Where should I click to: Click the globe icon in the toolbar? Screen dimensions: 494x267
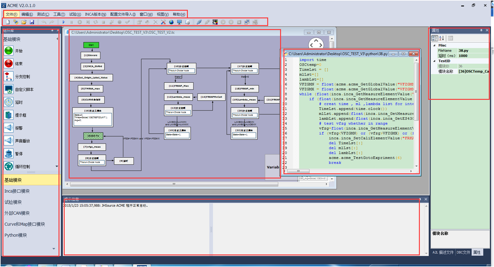171,22
